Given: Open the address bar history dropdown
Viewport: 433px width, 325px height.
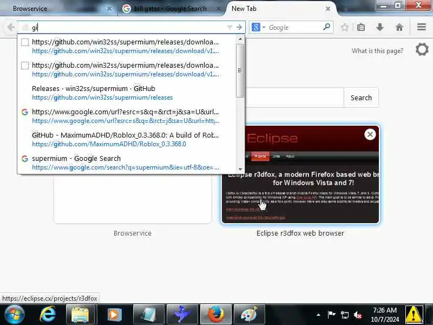Looking at the screenshot, I should tap(229, 28).
